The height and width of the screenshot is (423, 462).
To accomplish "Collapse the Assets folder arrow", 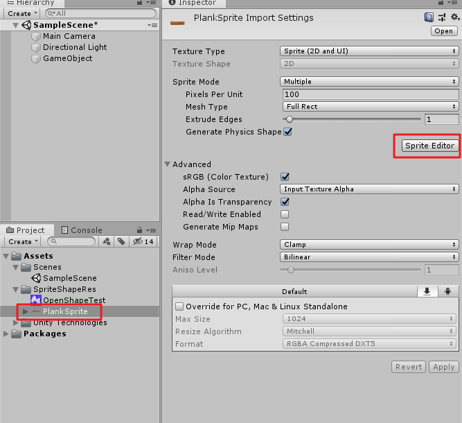I will 6,256.
